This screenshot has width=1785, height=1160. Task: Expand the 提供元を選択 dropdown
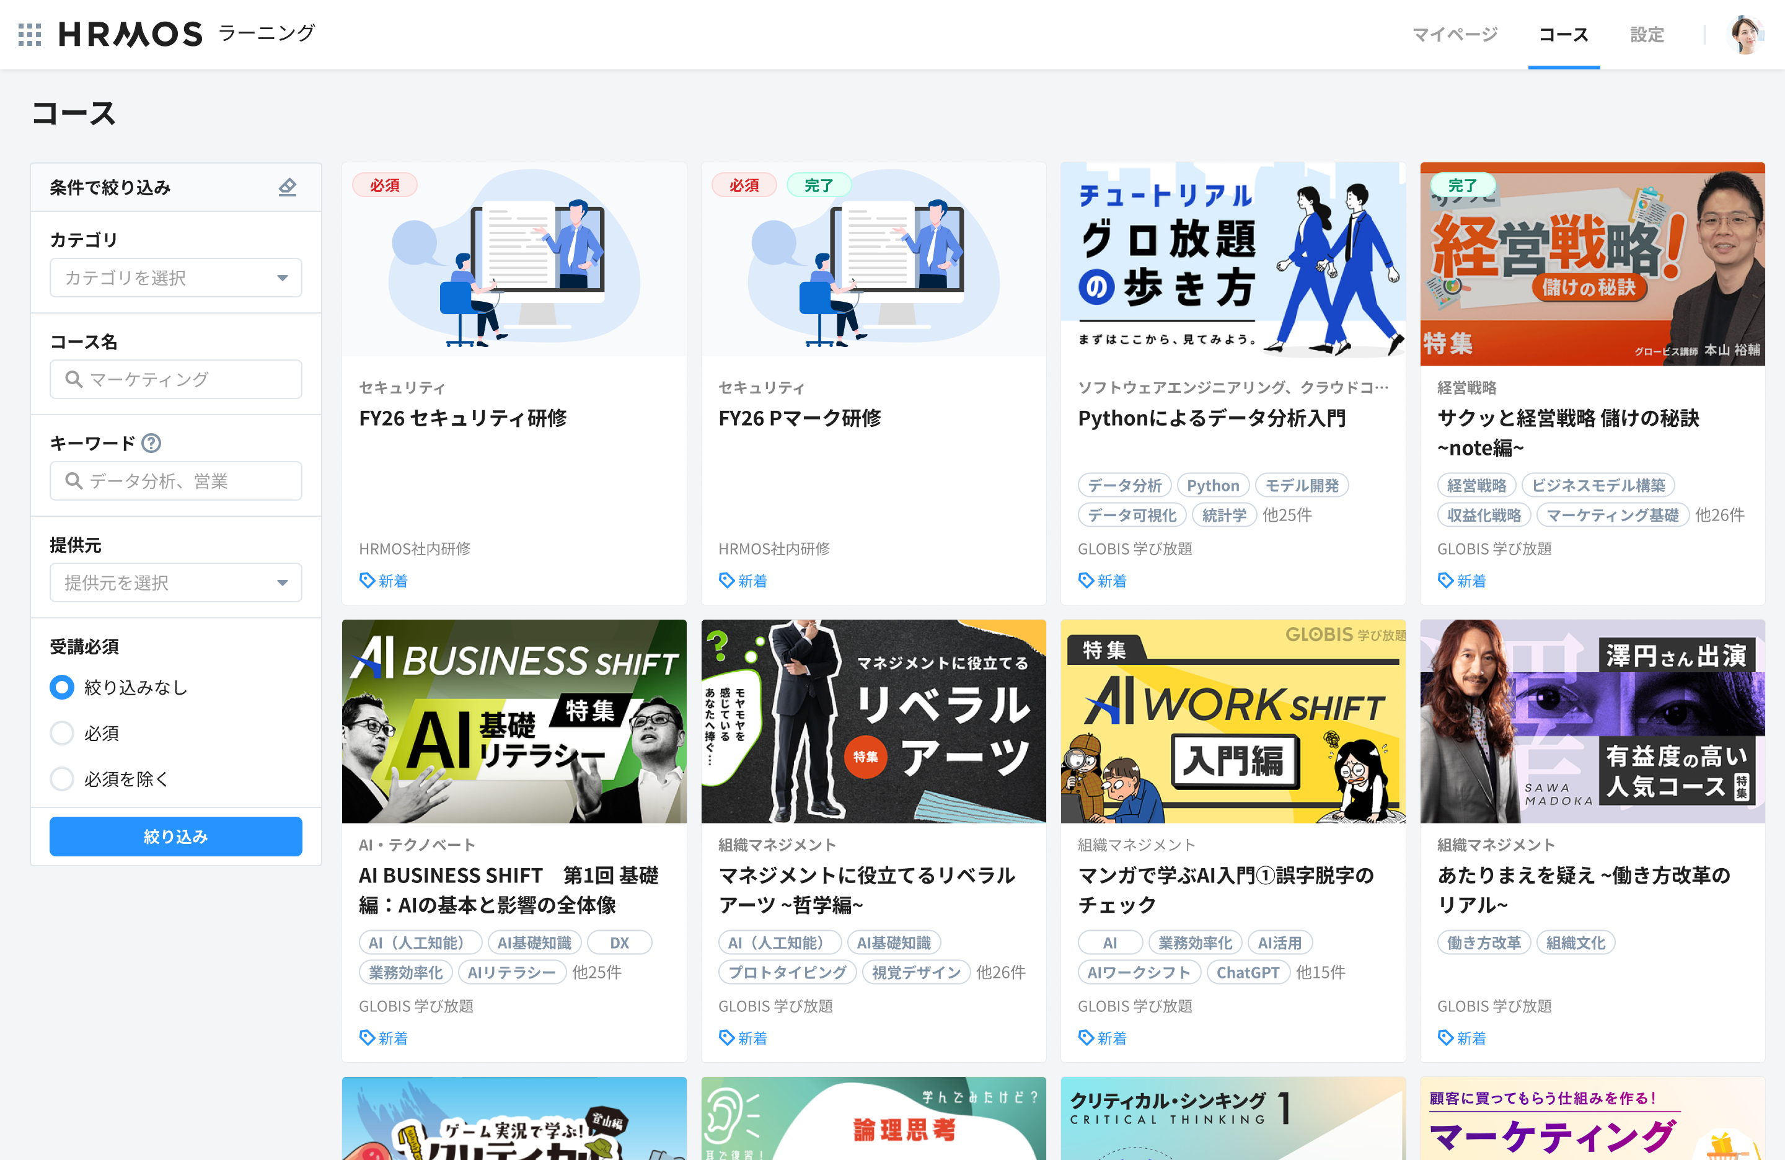click(175, 582)
